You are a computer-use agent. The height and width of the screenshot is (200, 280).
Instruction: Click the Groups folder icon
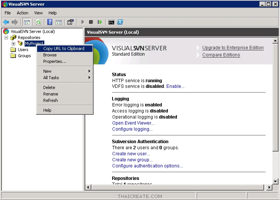coord(13,56)
